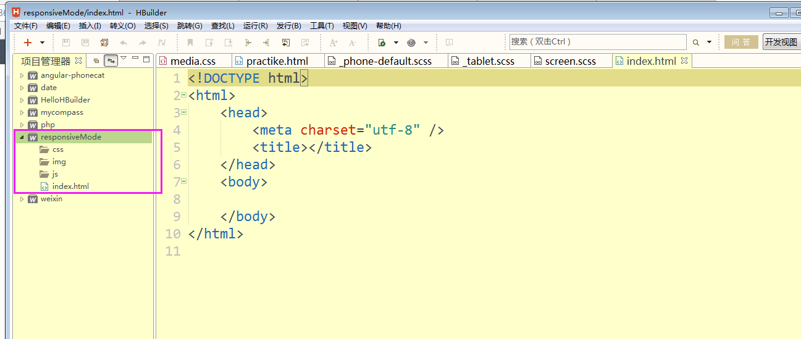Click the gray browser globe icon

click(411, 43)
